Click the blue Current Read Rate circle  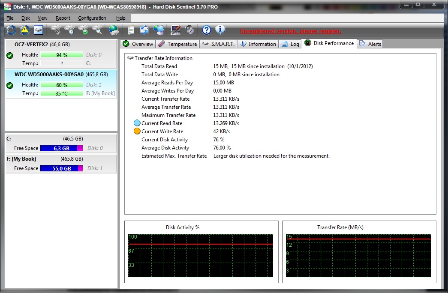point(137,123)
